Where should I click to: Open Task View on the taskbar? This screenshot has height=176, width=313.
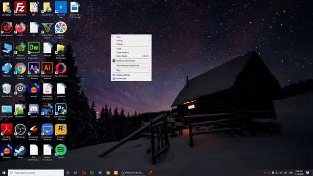pos(76,173)
